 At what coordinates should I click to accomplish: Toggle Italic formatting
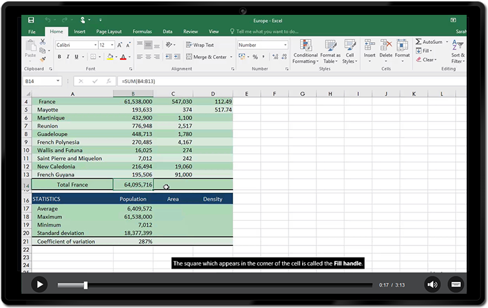(68, 57)
